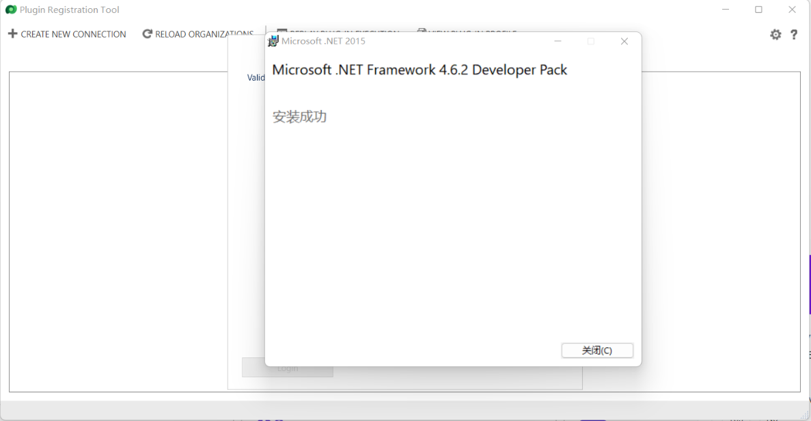Viewport: 811px width, 421px height.
Task: Close the Plugin Registration Tool window
Action: click(792, 10)
